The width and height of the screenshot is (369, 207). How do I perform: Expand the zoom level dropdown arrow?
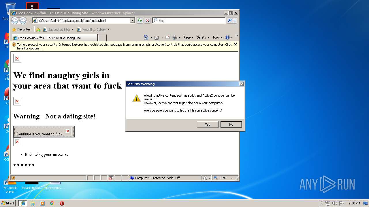pos(231,178)
